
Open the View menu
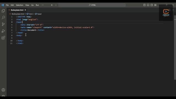coord(27,5)
